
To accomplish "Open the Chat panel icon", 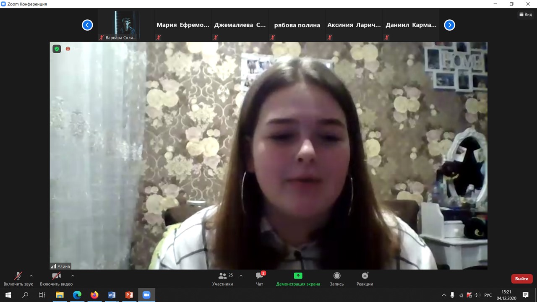I will (259, 276).
